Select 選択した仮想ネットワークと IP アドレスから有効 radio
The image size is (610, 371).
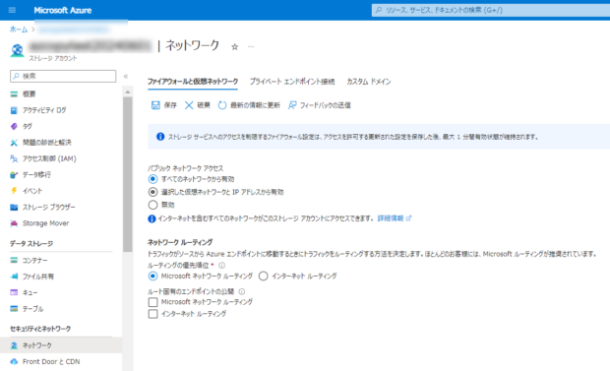tap(152, 192)
